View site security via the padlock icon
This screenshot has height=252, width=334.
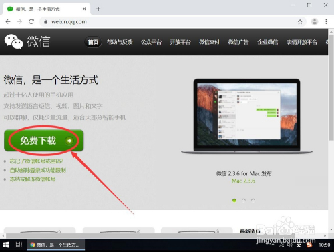[x=45, y=22]
